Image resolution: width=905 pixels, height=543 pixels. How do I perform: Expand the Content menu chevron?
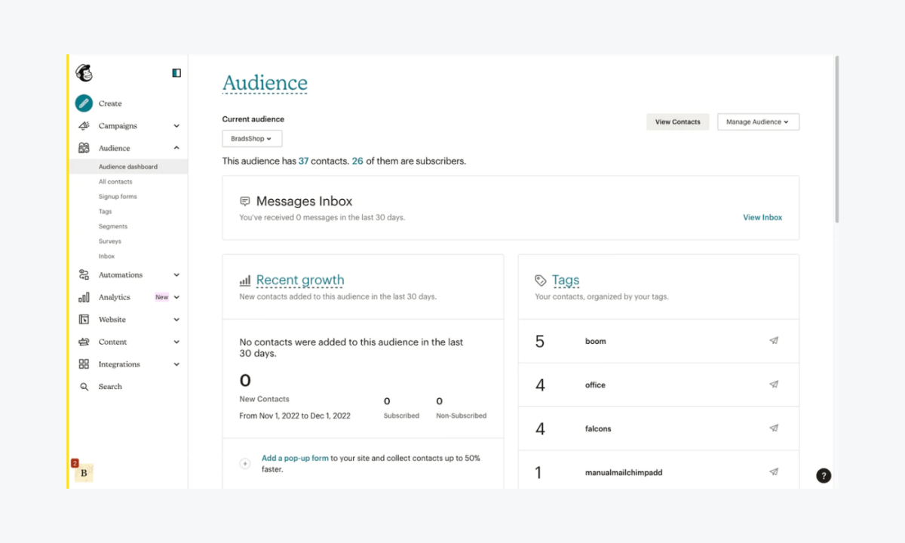(x=176, y=342)
